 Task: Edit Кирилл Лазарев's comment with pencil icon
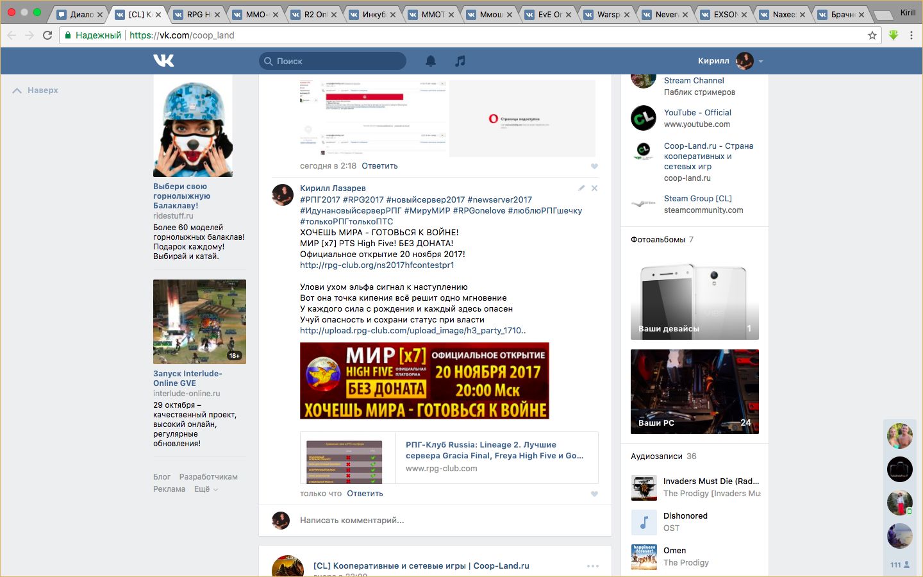[581, 188]
